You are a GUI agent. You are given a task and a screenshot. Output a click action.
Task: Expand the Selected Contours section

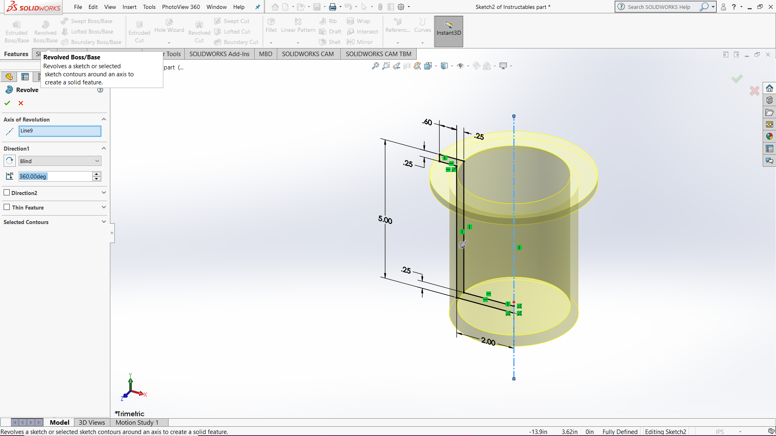coord(104,222)
